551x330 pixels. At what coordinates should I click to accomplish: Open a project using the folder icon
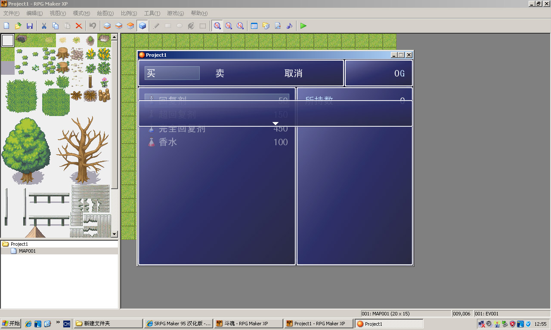point(18,26)
